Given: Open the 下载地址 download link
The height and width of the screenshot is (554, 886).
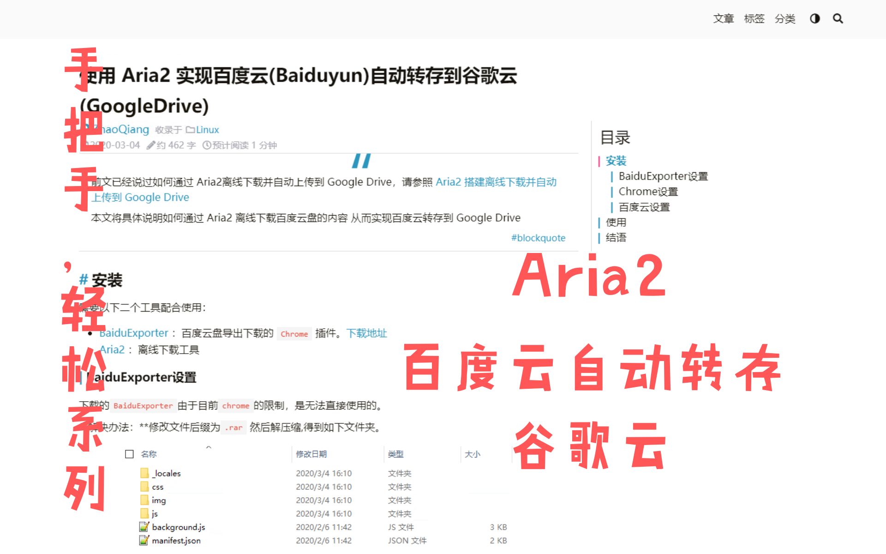Looking at the screenshot, I should (x=367, y=333).
